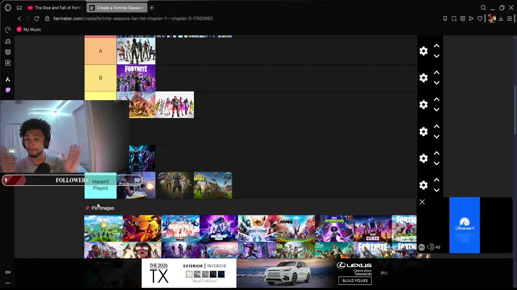The image size is (517, 290).
Task: Click the send/flow arrow icon
Action: pyautogui.click(x=471, y=19)
